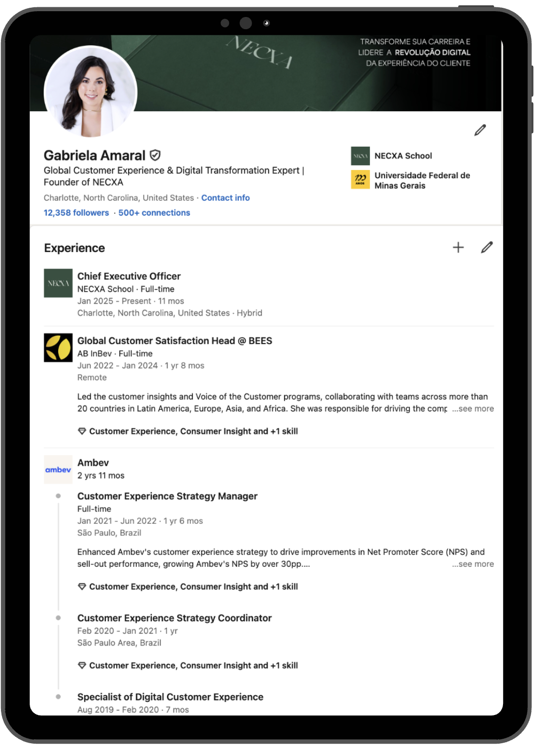Click the NECXA School logo near profile header
The height and width of the screenshot is (750, 537).
pos(360,156)
